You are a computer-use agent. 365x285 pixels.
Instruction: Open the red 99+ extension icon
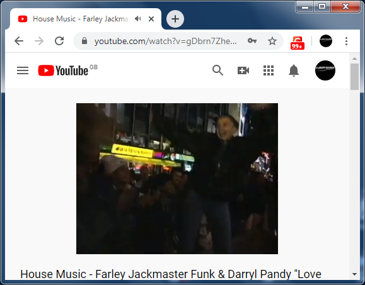coord(298,43)
